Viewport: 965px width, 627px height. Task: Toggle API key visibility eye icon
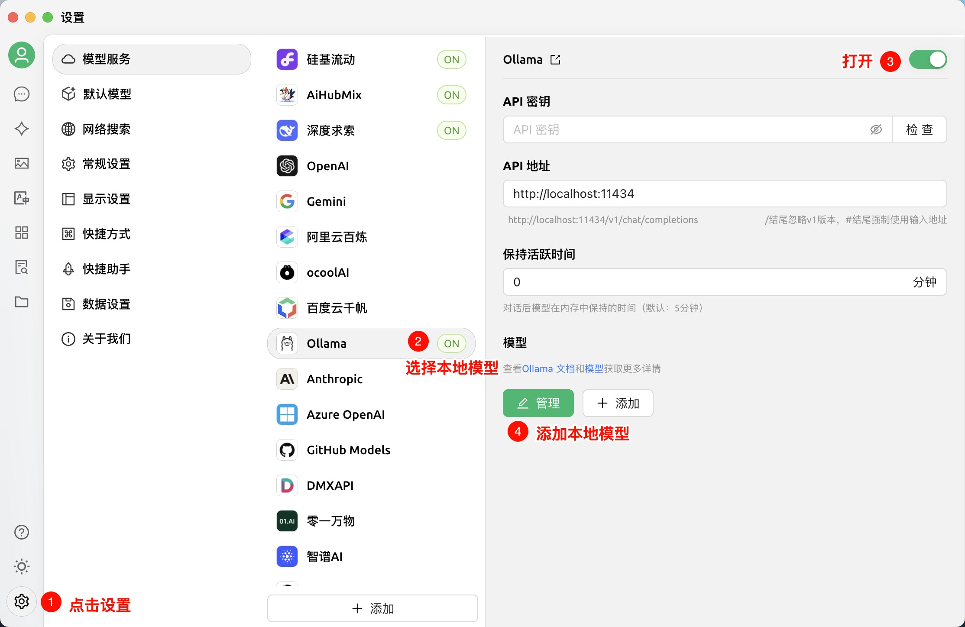(x=876, y=129)
